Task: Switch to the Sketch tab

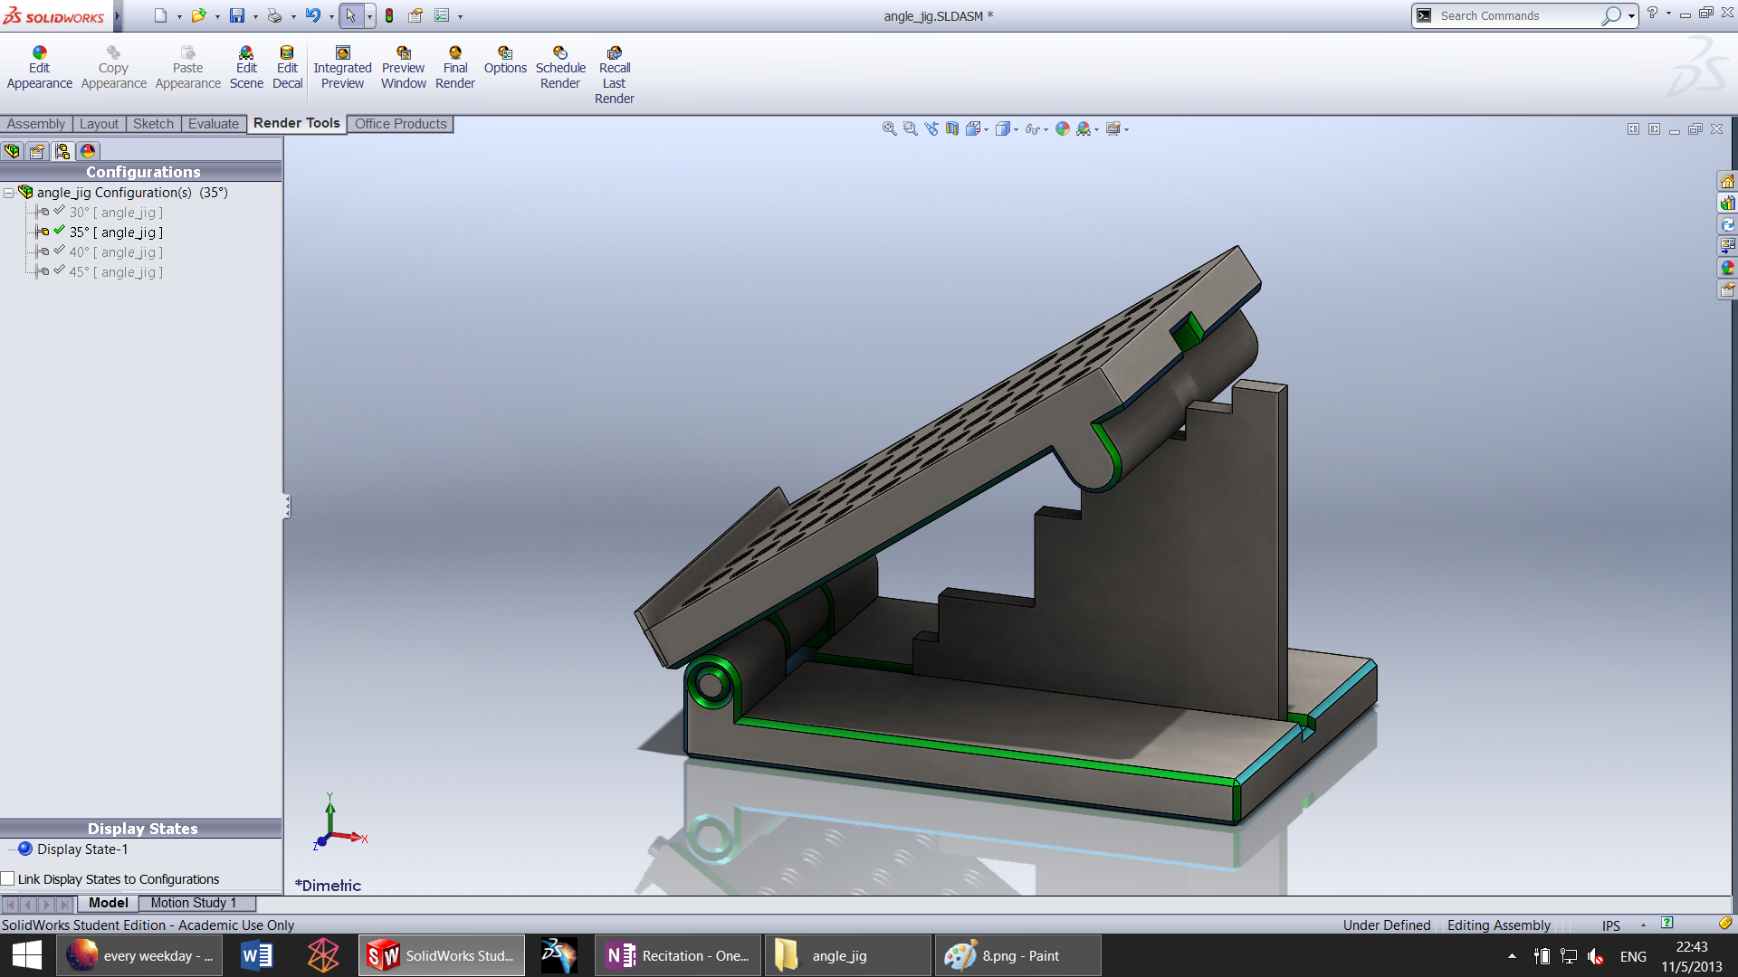Action: click(153, 124)
